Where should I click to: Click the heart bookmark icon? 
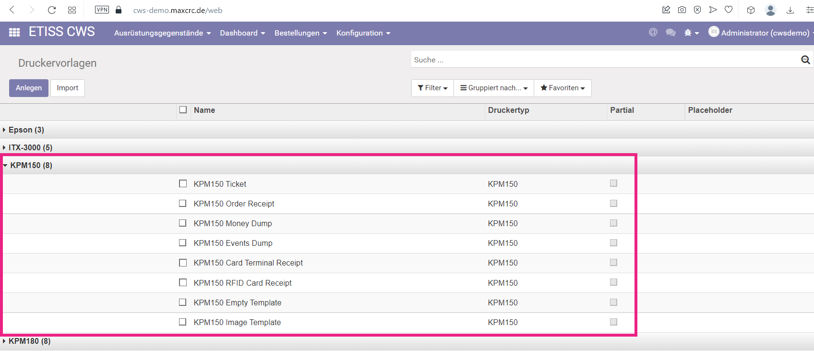[x=729, y=10]
